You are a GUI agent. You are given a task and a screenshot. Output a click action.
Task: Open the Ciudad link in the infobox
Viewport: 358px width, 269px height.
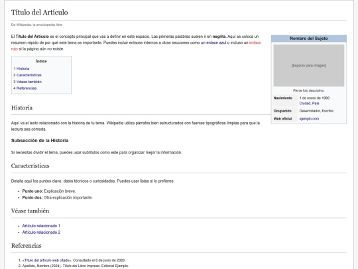tap(305, 104)
